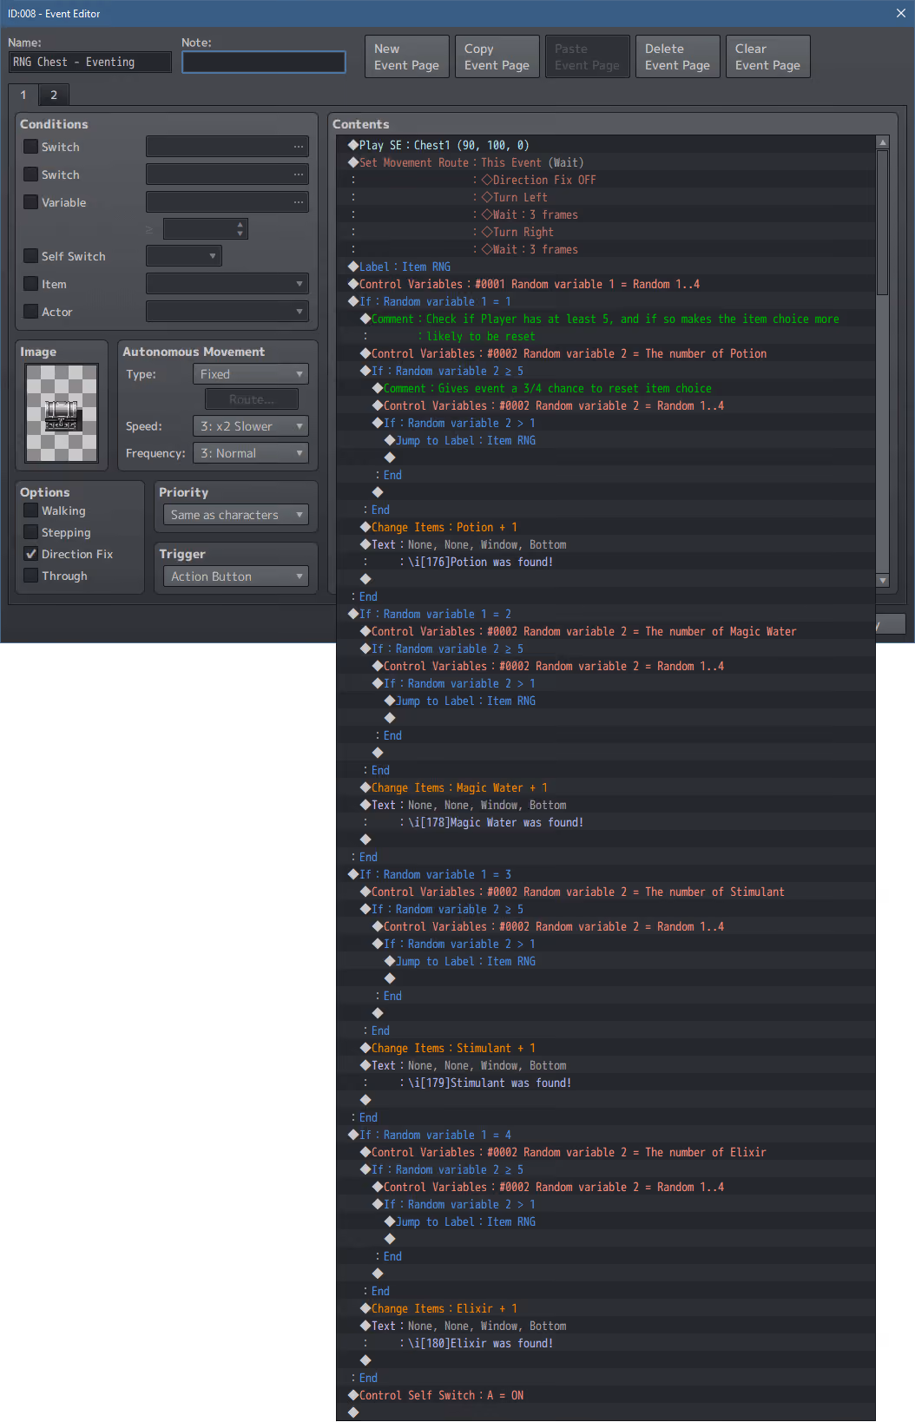Select the Set Movement Route command line
915x1422 pixels.
coord(607,162)
